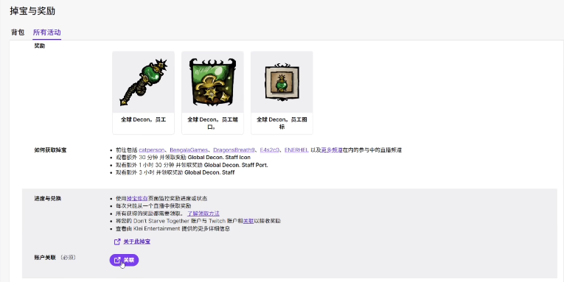This screenshot has height=282, width=564.
Task: Click the external link icon beside 关于此掉宝
Action: coord(117,242)
